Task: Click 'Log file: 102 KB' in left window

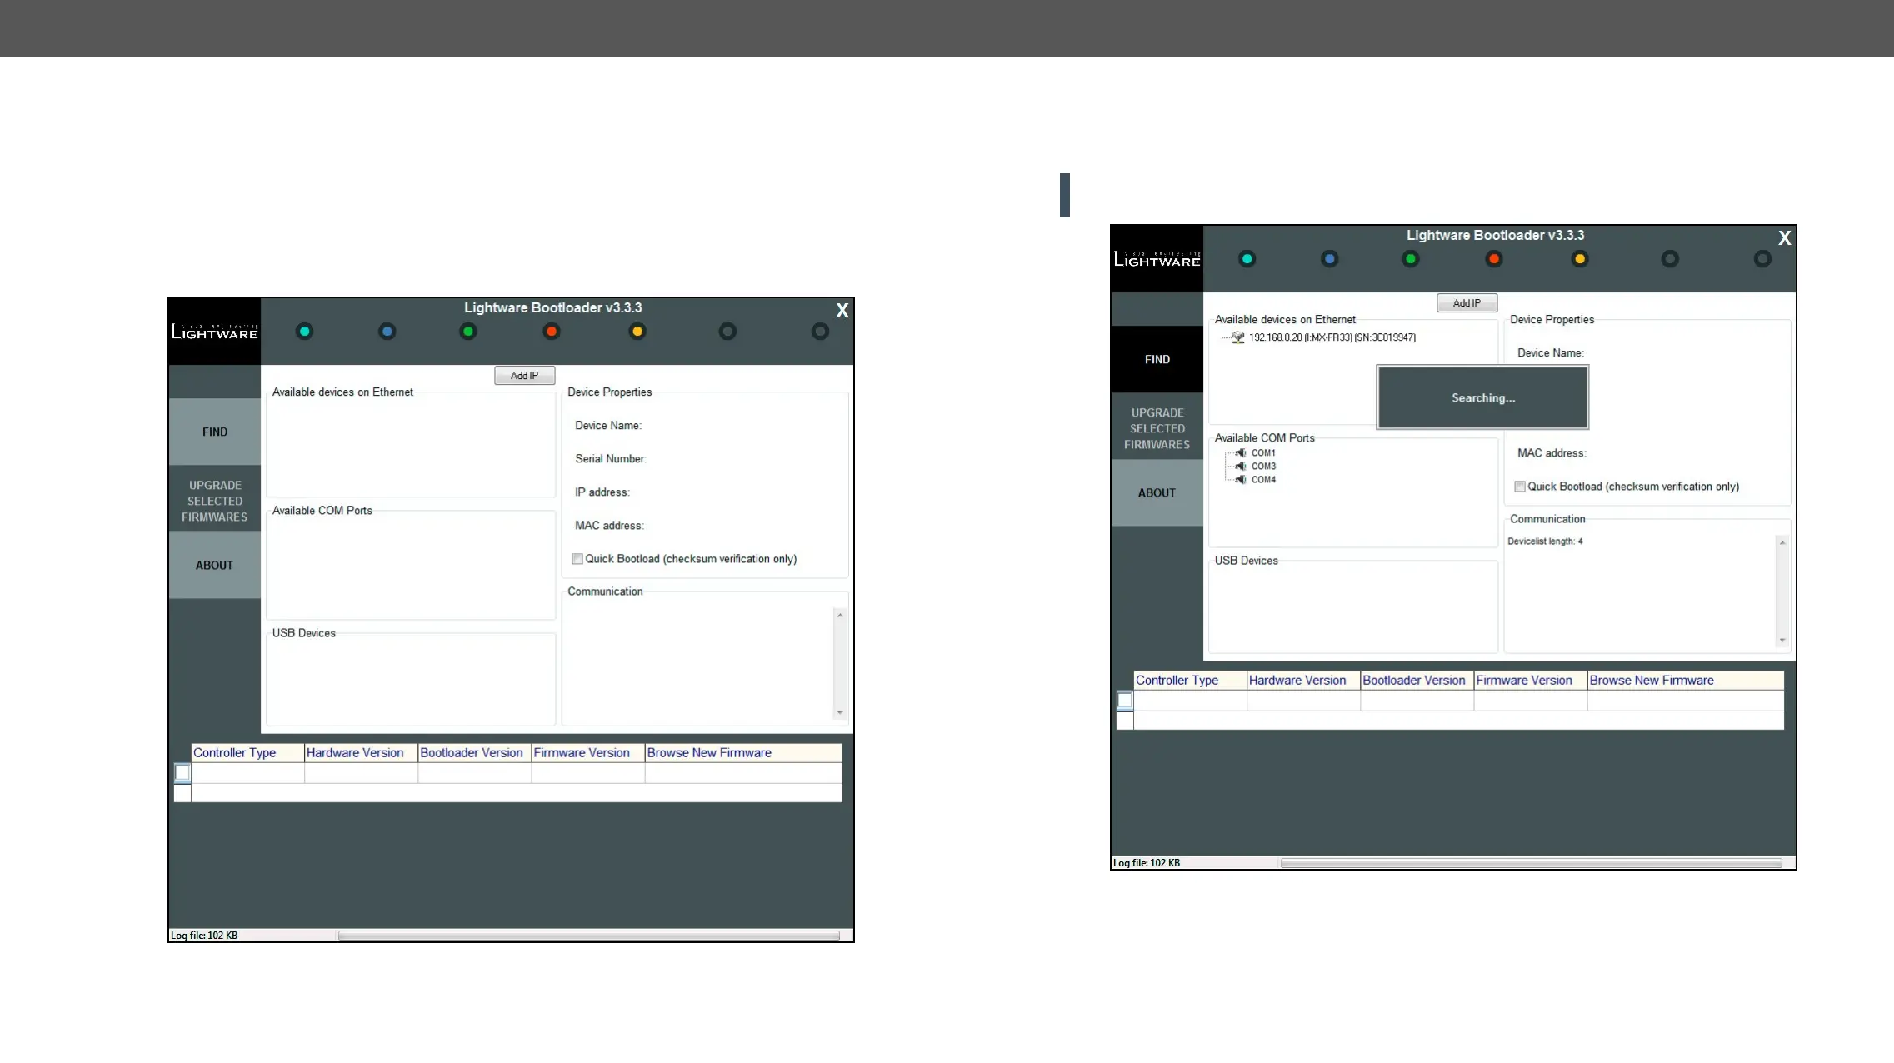Action: pyautogui.click(x=204, y=936)
